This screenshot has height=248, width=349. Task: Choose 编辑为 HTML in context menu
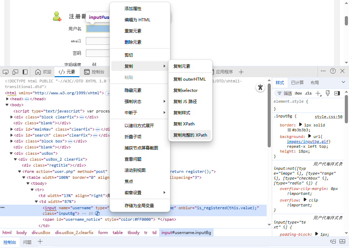[140, 20]
